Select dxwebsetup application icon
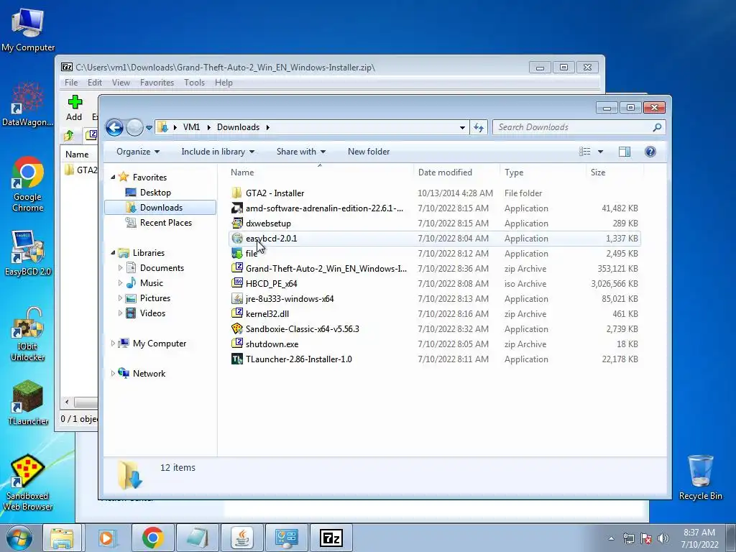 (237, 224)
